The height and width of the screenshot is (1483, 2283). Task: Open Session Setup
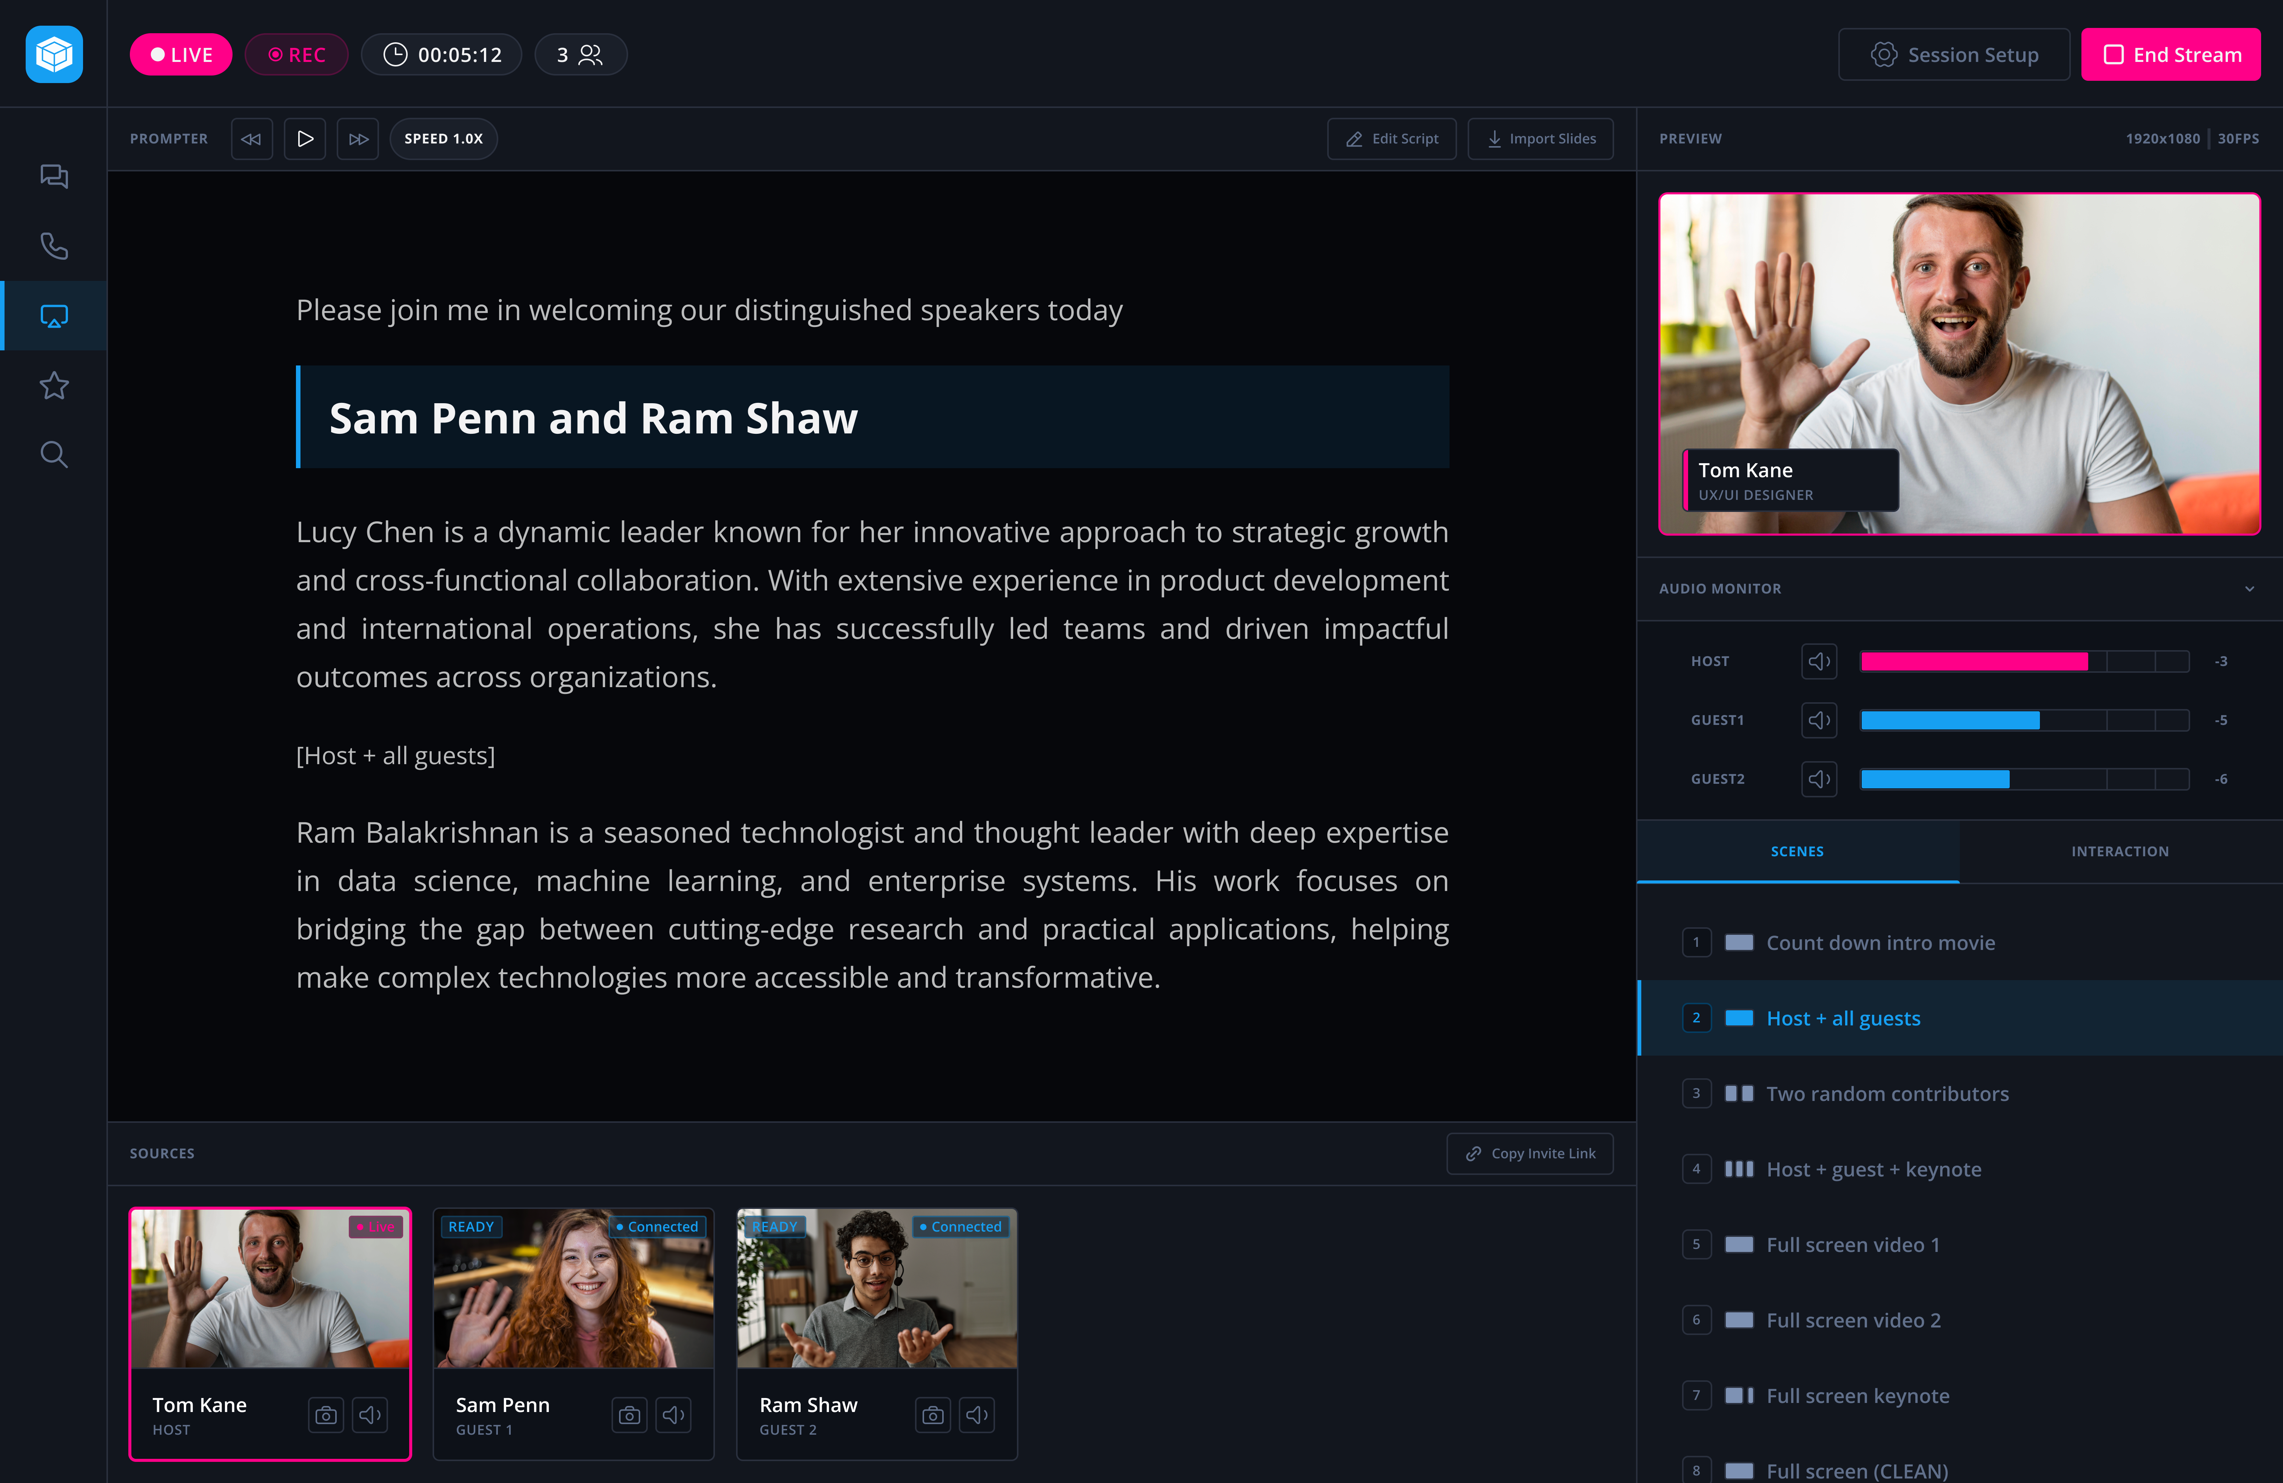coord(1954,55)
